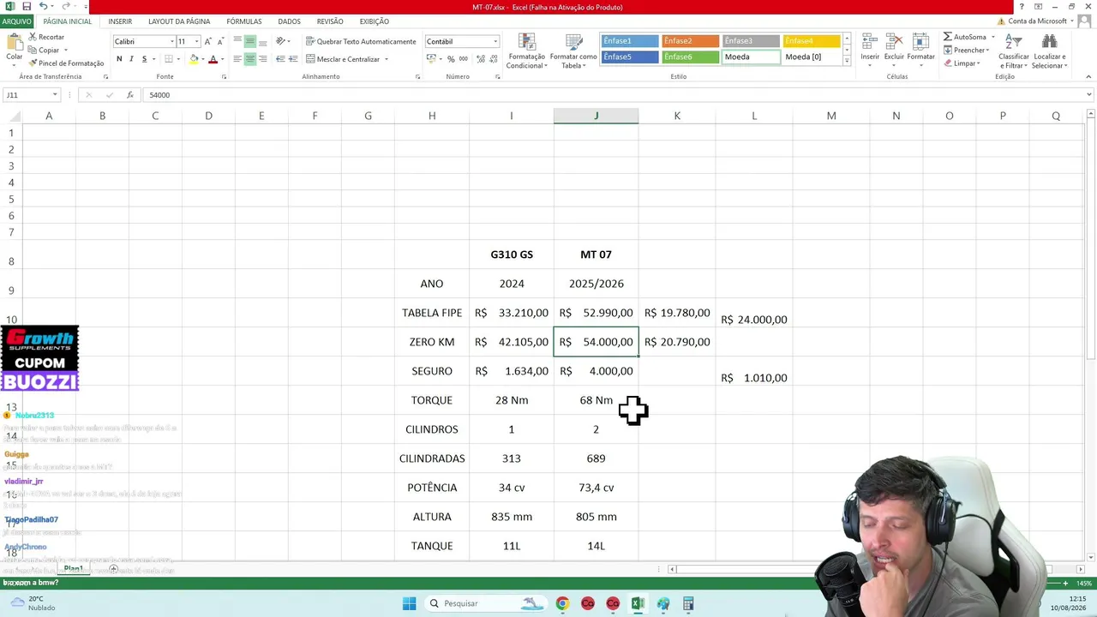Select cell with R$ 52.990,00

coord(596,313)
